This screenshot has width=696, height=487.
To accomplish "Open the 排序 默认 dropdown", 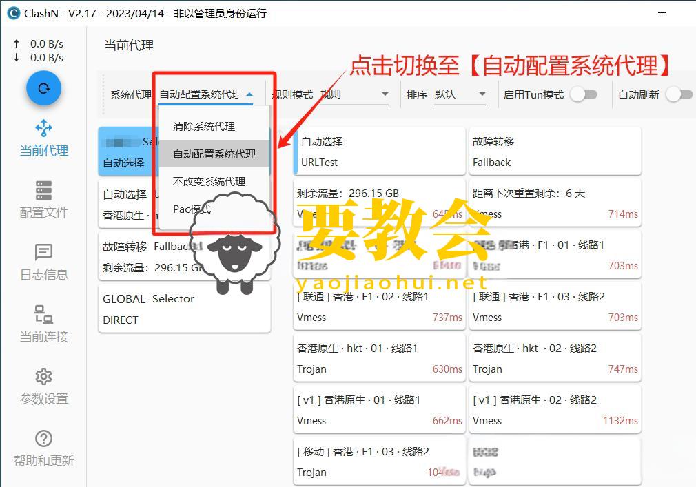I will [x=460, y=94].
